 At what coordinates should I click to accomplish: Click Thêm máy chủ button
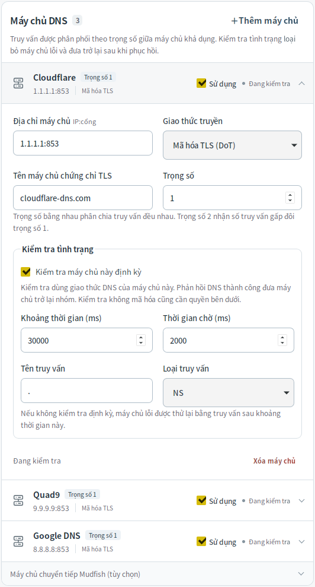point(265,21)
